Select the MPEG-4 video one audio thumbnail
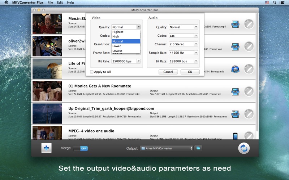 pos(47,132)
